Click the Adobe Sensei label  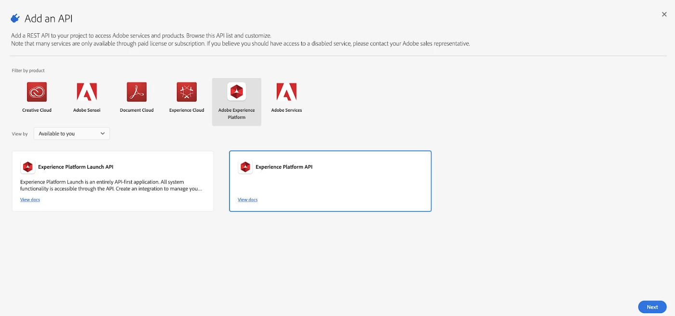tap(87, 110)
